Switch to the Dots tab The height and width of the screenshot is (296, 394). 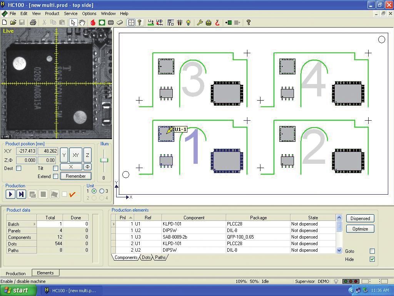[146, 258]
